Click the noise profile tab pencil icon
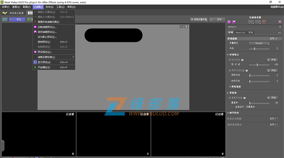Screen dimensions: 284x158 [5, 13]
